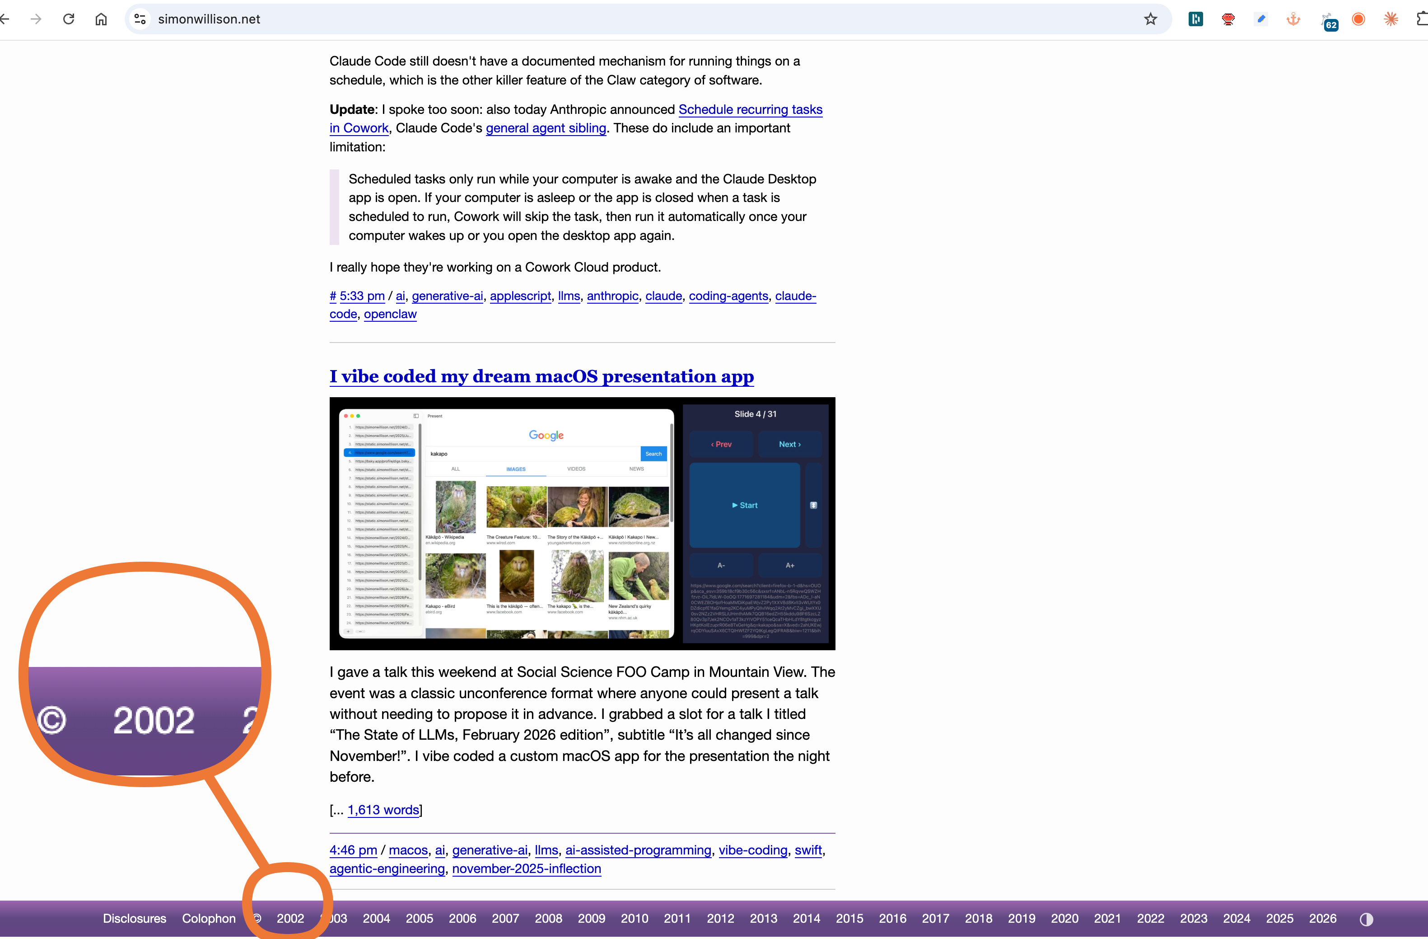
Task: Open the pixel-art crab extension
Action: pos(1228,19)
